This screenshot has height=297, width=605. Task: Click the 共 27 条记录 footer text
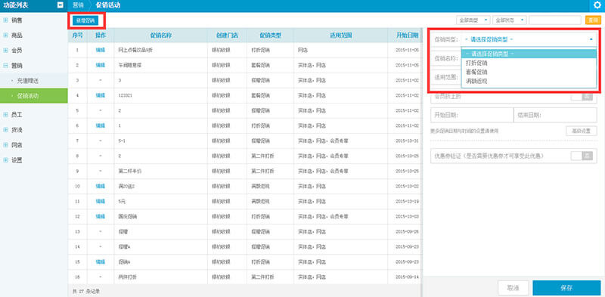pos(86,291)
